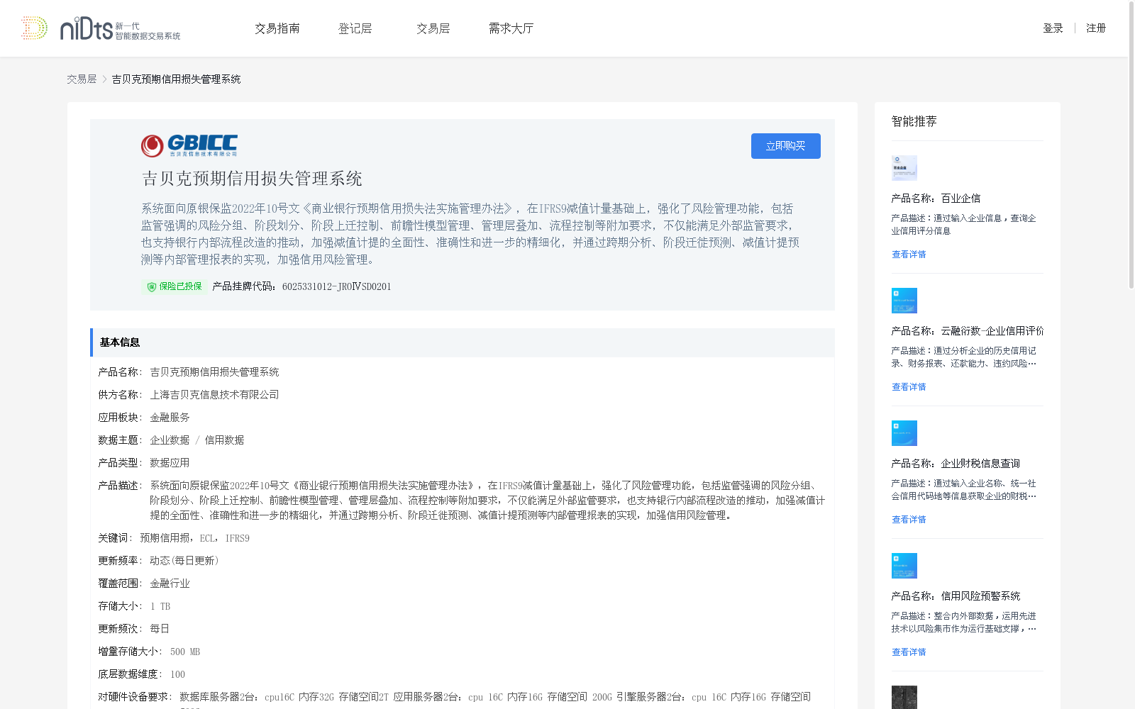Click 查看详情 under 信用风险预警系统
The height and width of the screenshot is (709, 1135).
click(909, 652)
